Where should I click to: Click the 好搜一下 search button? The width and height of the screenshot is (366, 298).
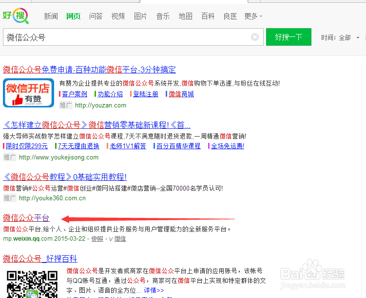click(289, 37)
